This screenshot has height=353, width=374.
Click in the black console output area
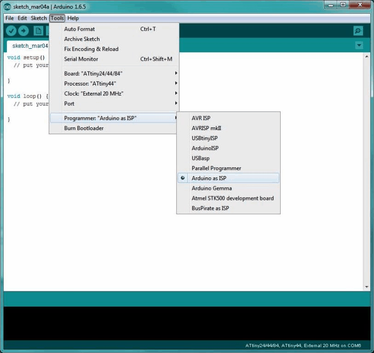pyautogui.click(x=187, y=323)
